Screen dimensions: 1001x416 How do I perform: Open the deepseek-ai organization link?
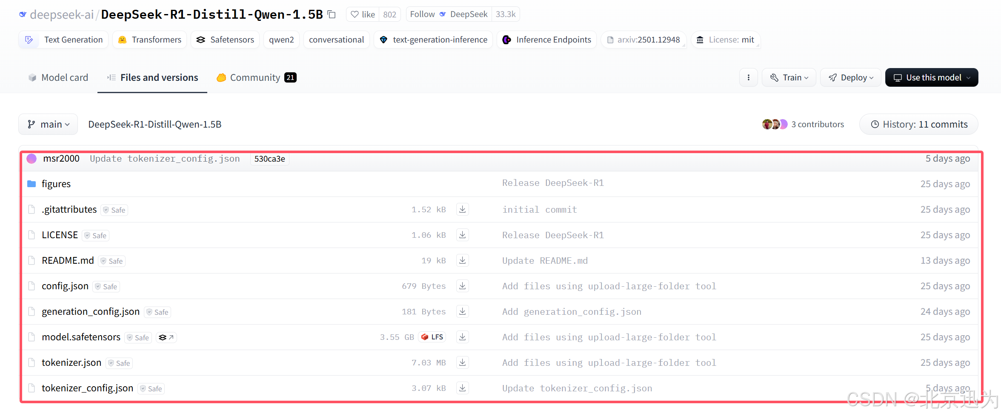[x=62, y=14]
